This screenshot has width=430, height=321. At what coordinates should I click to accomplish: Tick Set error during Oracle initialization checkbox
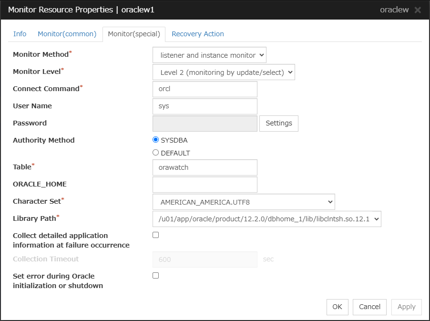[155, 276]
